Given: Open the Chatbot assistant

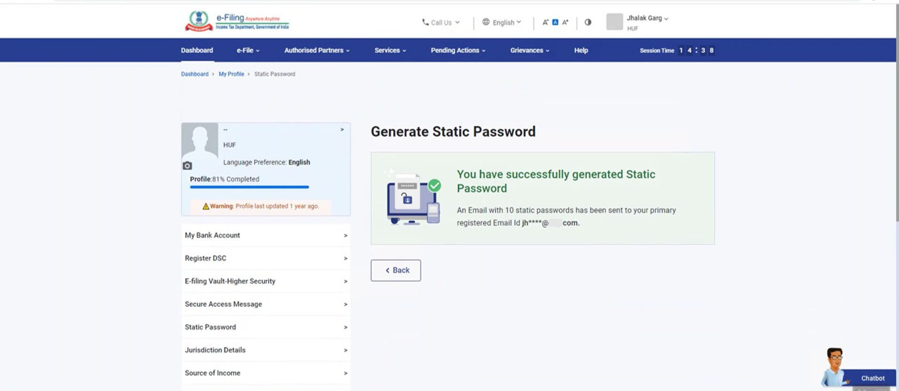Looking at the screenshot, I should [x=872, y=378].
